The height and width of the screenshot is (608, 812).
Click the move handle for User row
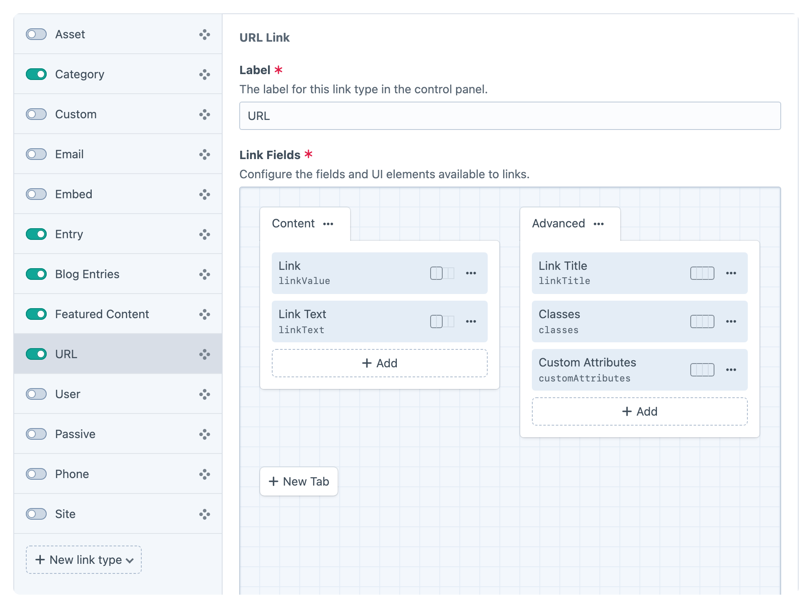[204, 394]
